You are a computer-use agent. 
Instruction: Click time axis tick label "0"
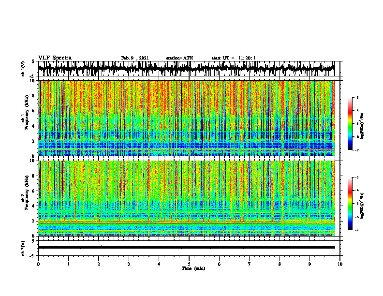tap(38, 264)
